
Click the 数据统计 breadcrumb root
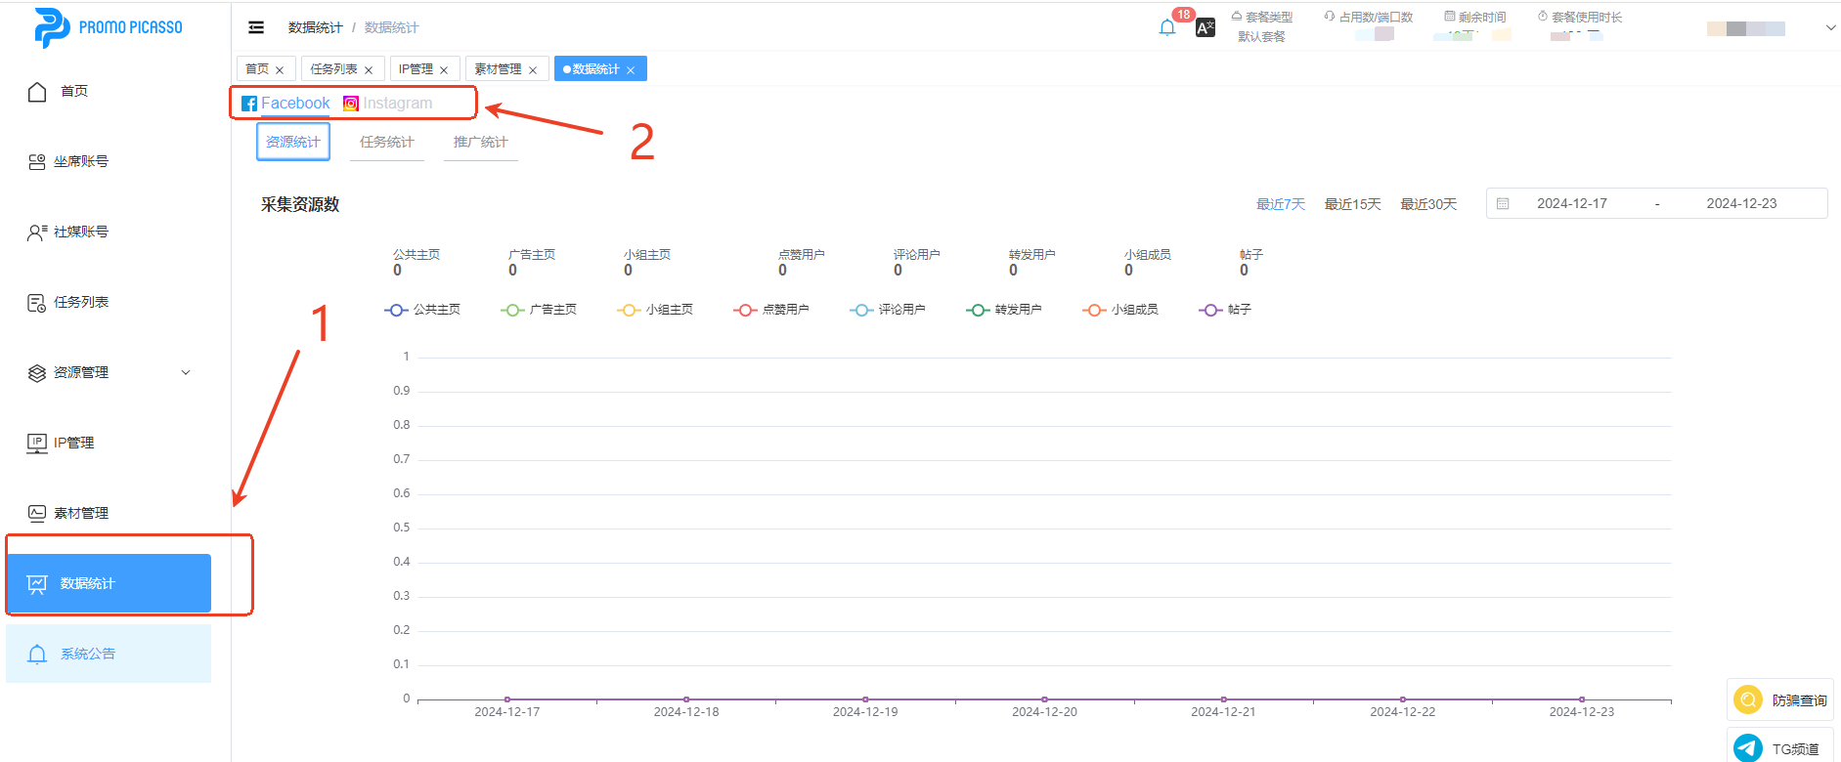316,28
